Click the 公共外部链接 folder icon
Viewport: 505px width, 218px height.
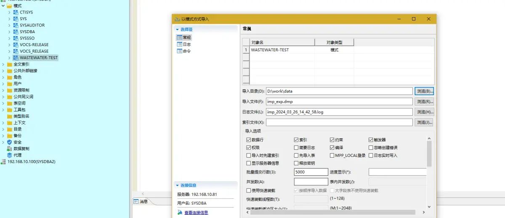click(x=9, y=71)
